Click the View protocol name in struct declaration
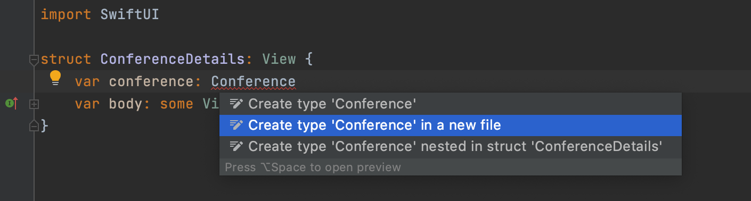The image size is (751, 201). (279, 59)
